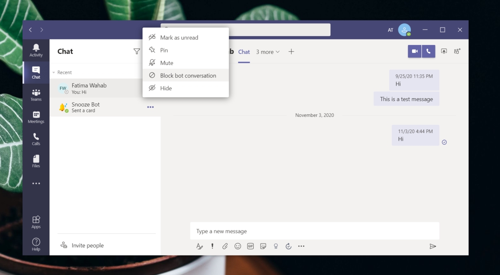Viewport: 500px width, 275px height.
Task: Go forward using the forward arrow
Action: coord(42,30)
